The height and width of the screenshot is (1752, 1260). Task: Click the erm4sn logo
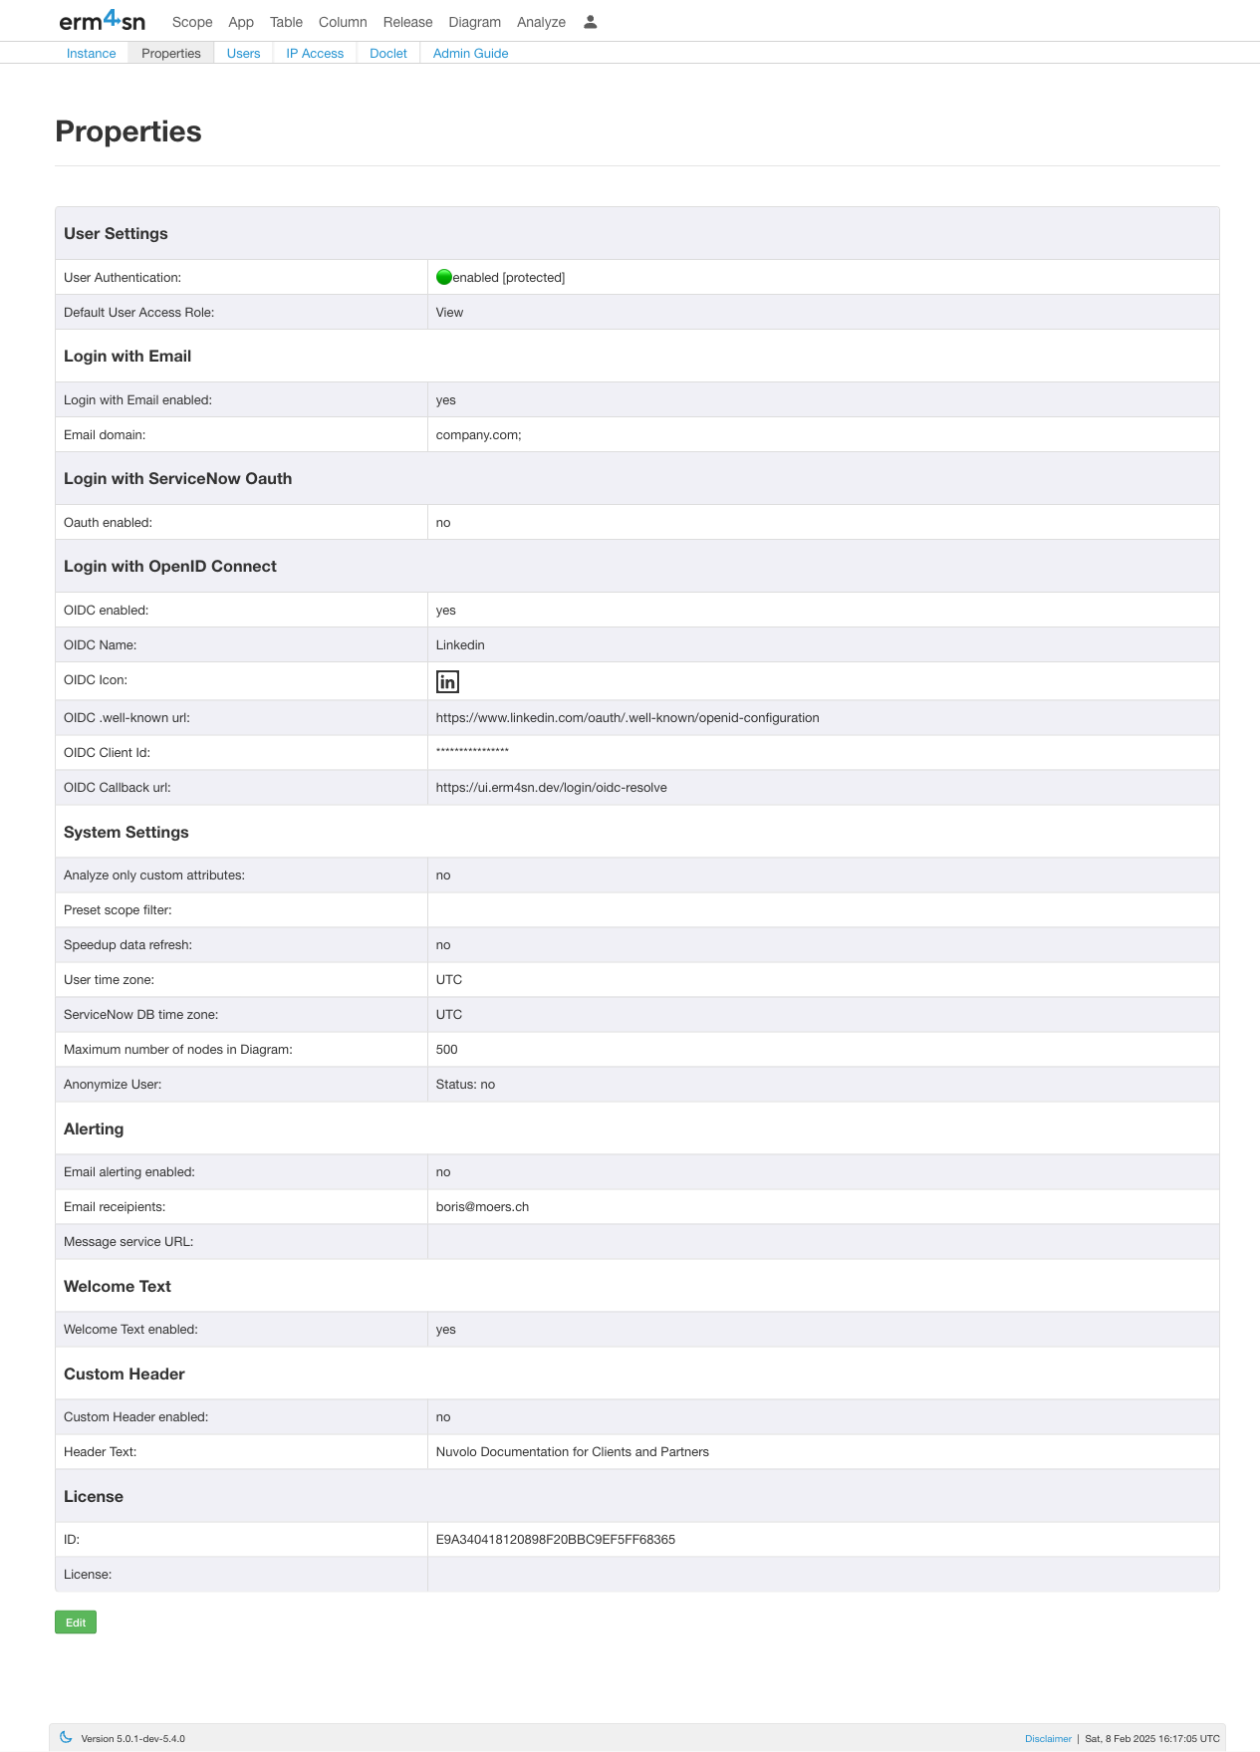coord(102,21)
